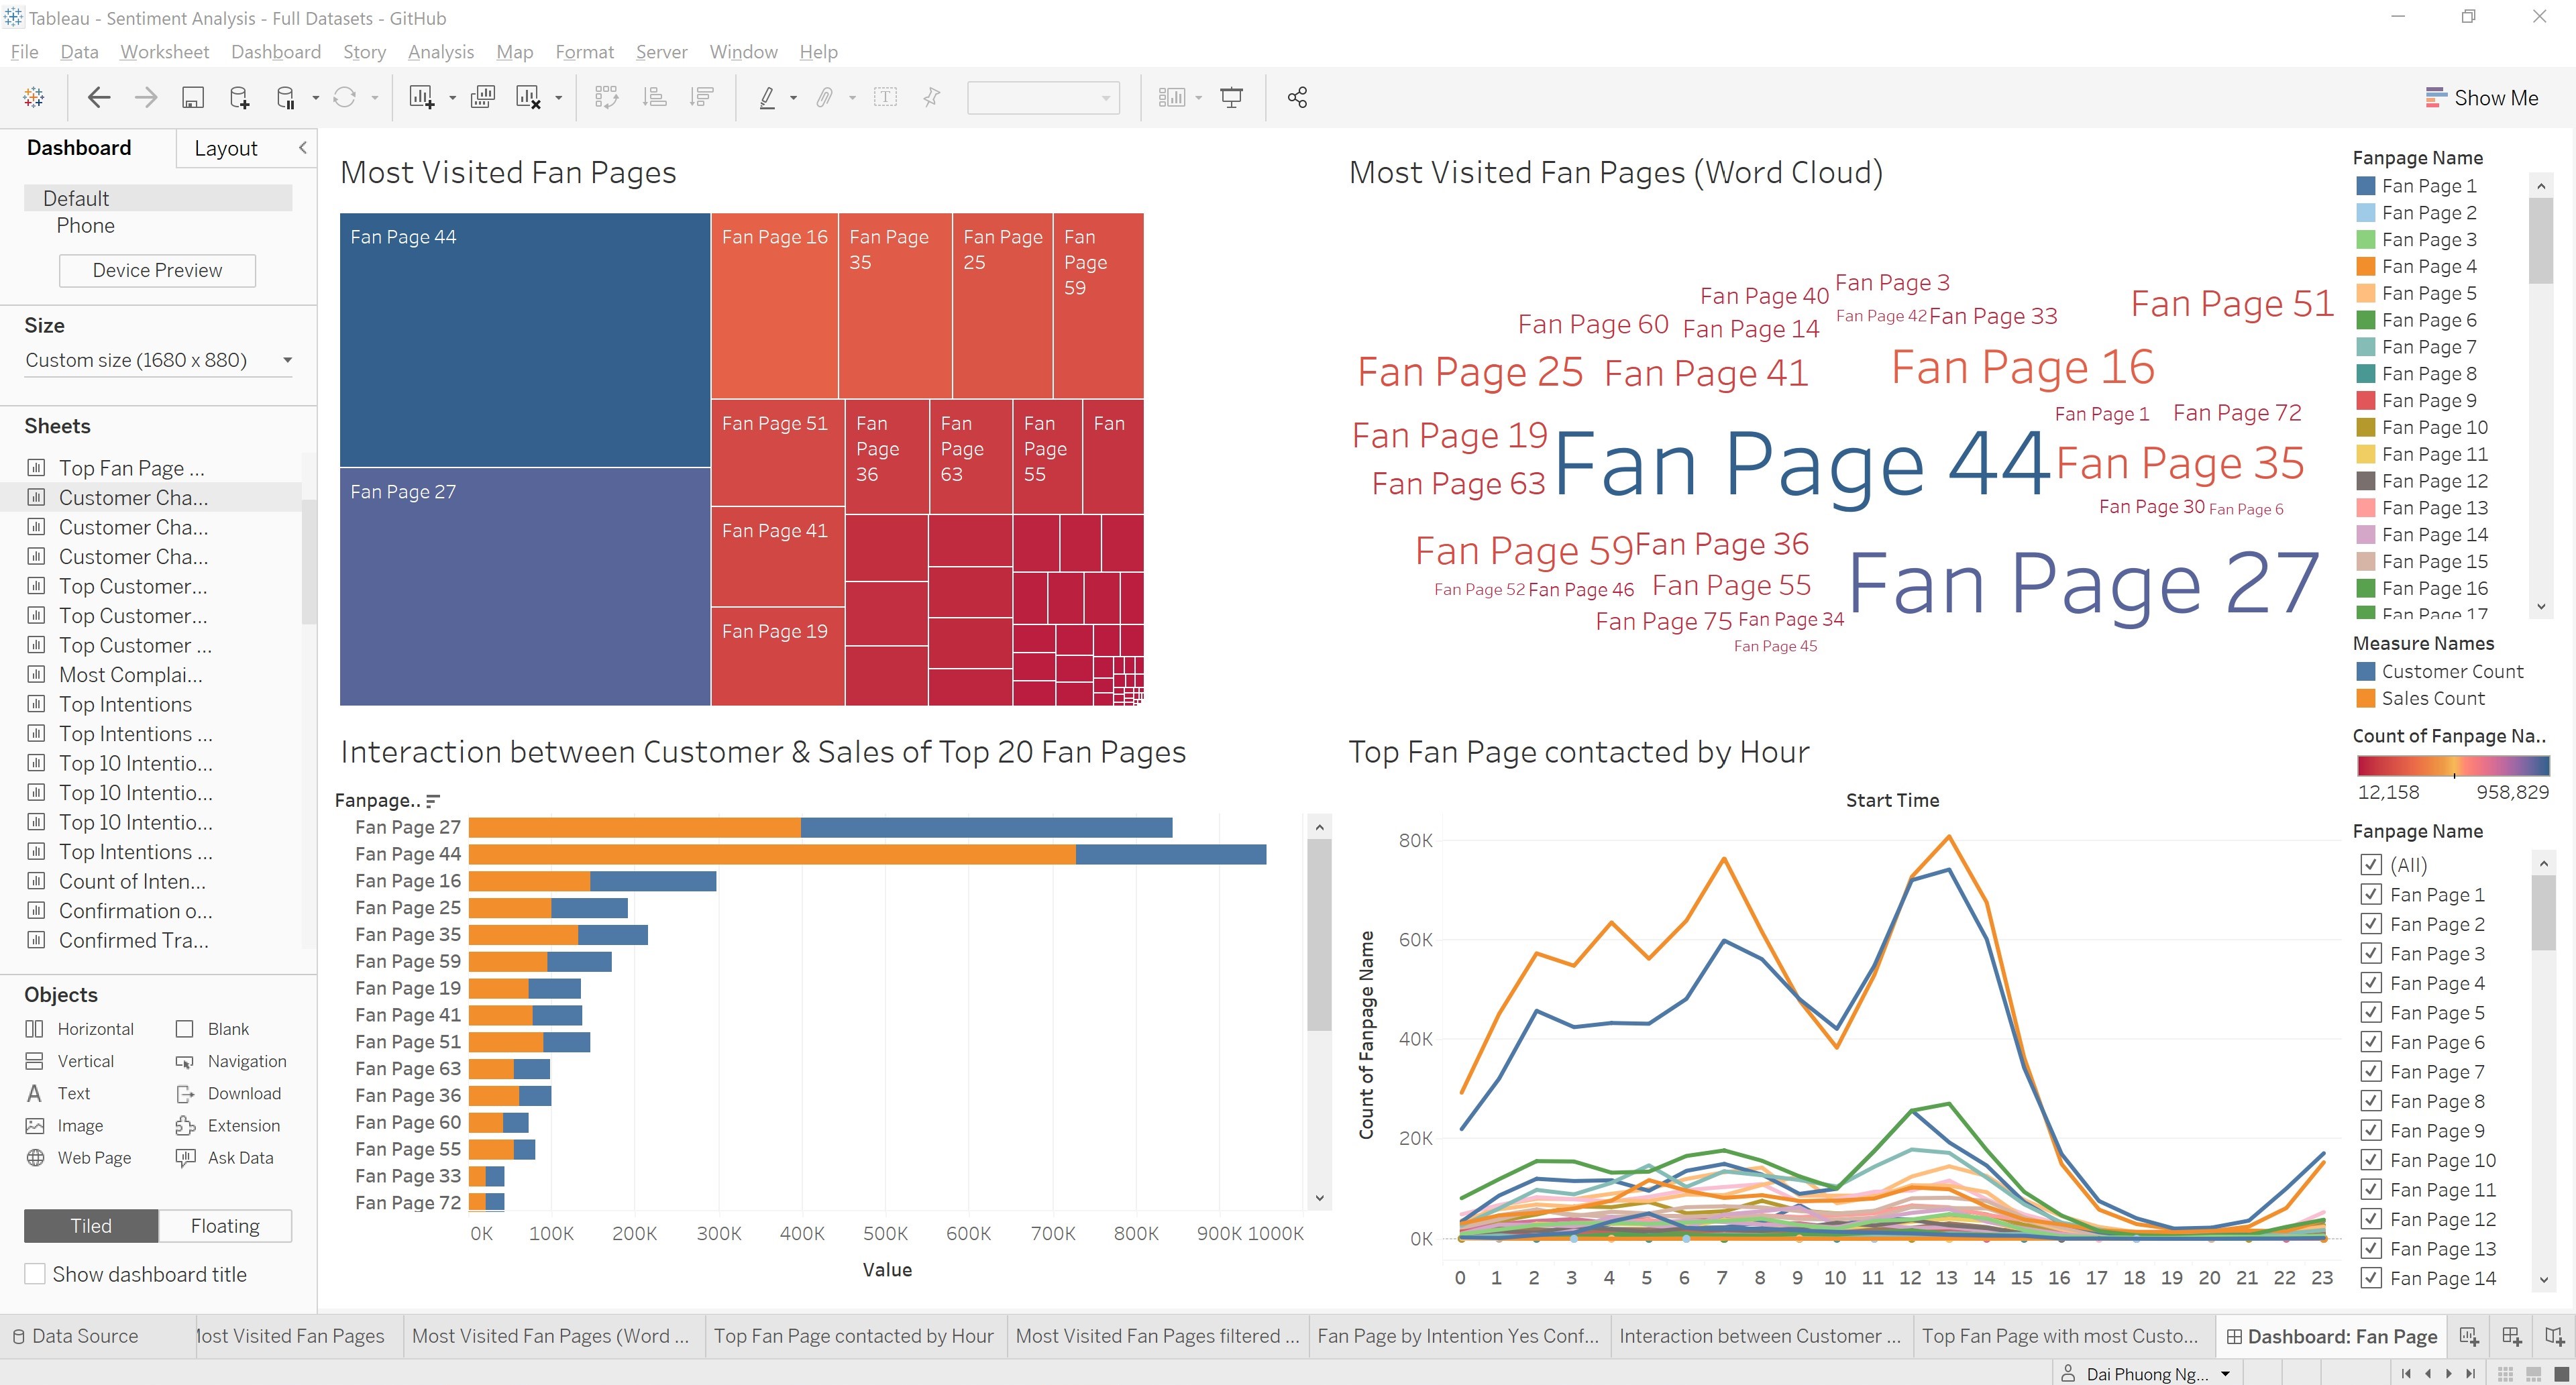Add Web Page object to dashboard
The image size is (2576, 1385).
78,1157
